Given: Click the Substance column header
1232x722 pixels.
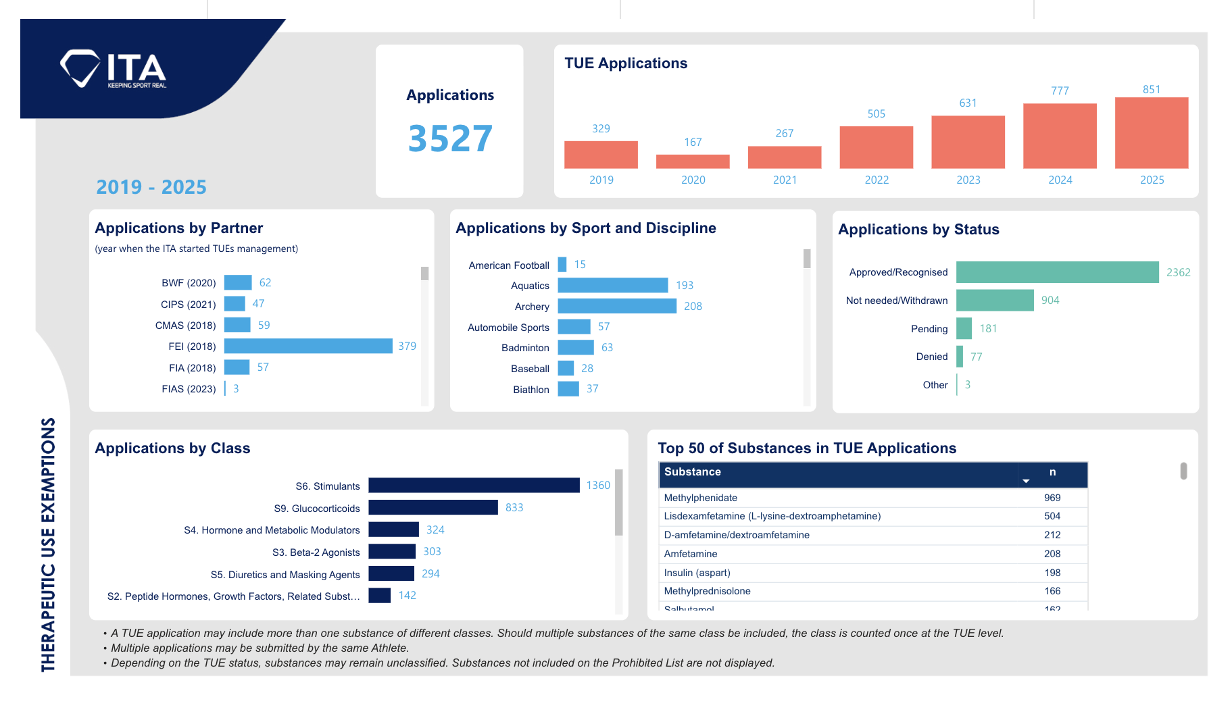Looking at the screenshot, I should (x=693, y=472).
